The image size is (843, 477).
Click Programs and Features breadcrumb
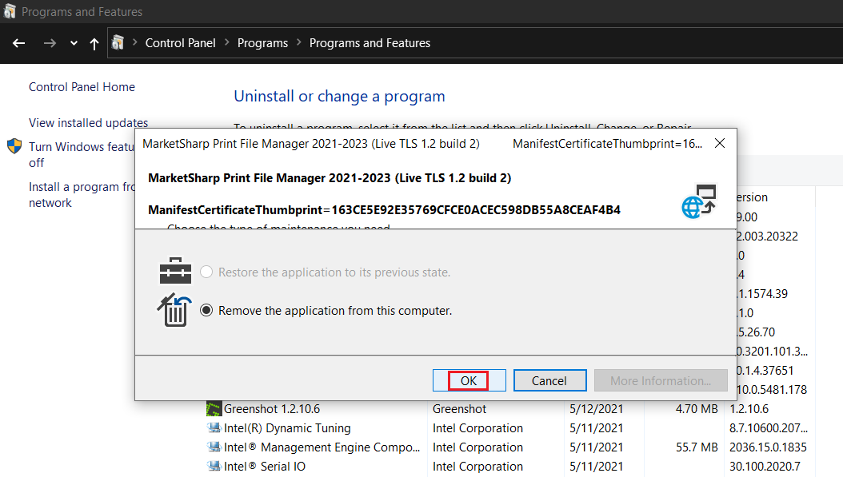[370, 43]
